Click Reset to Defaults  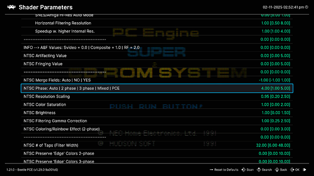click(226, 170)
